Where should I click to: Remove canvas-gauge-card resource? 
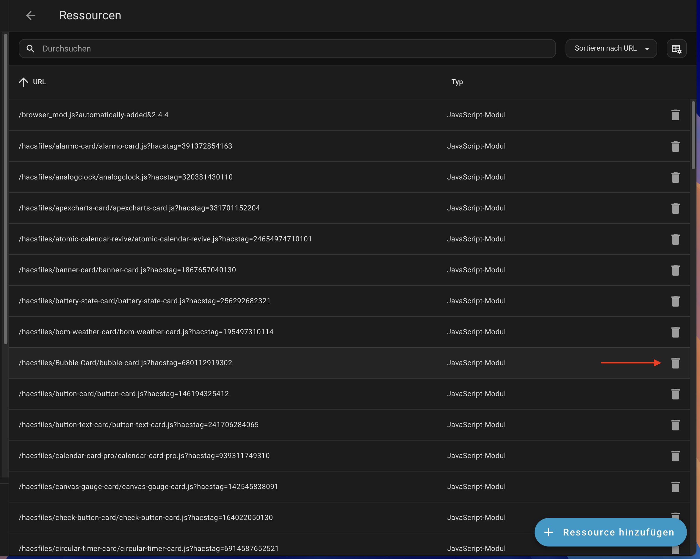pos(675,487)
